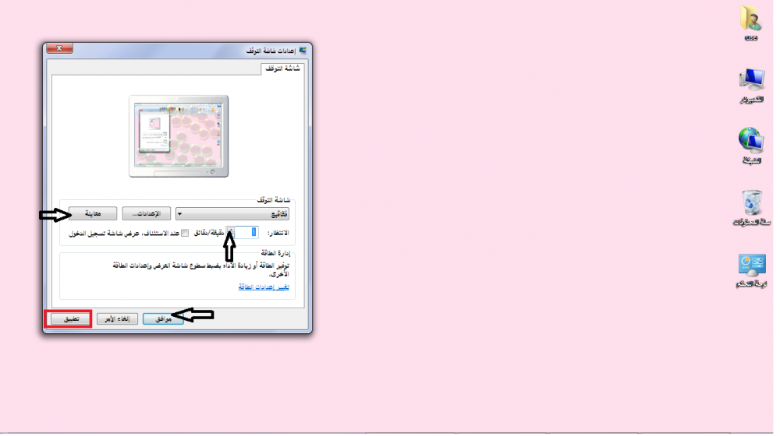Click the Apply (تطبيق) button
This screenshot has height=436, width=780.
coord(70,318)
